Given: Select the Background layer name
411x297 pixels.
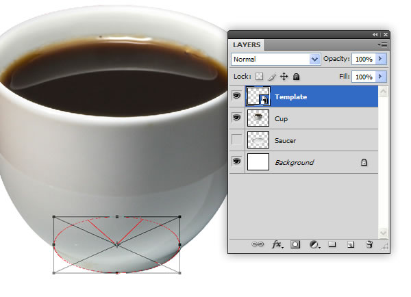Looking at the screenshot, I should (294, 163).
